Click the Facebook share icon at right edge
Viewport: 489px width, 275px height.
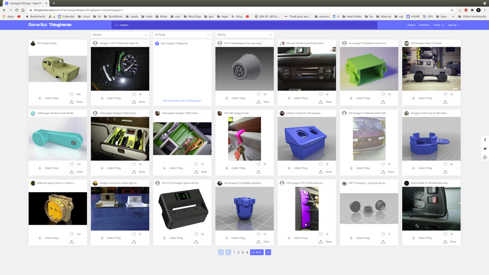click(485, 140)
